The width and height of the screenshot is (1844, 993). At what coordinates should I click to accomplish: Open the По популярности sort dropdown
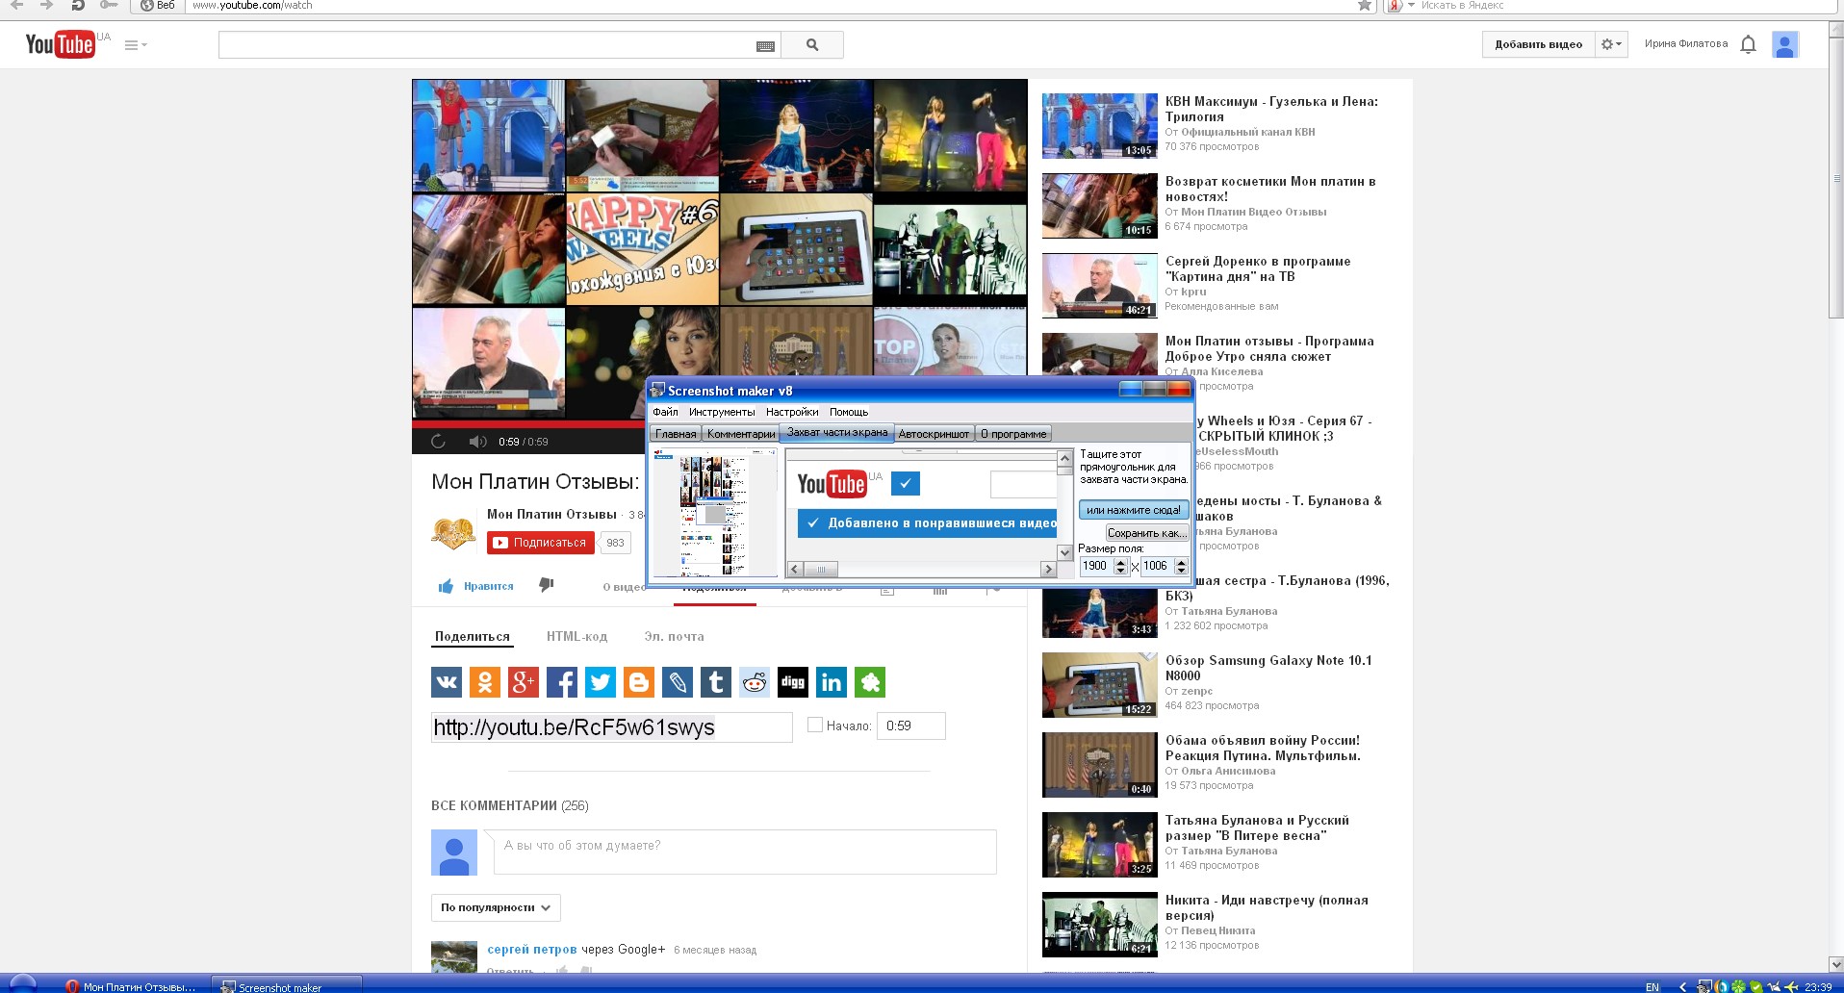click(x=496, y=907)
